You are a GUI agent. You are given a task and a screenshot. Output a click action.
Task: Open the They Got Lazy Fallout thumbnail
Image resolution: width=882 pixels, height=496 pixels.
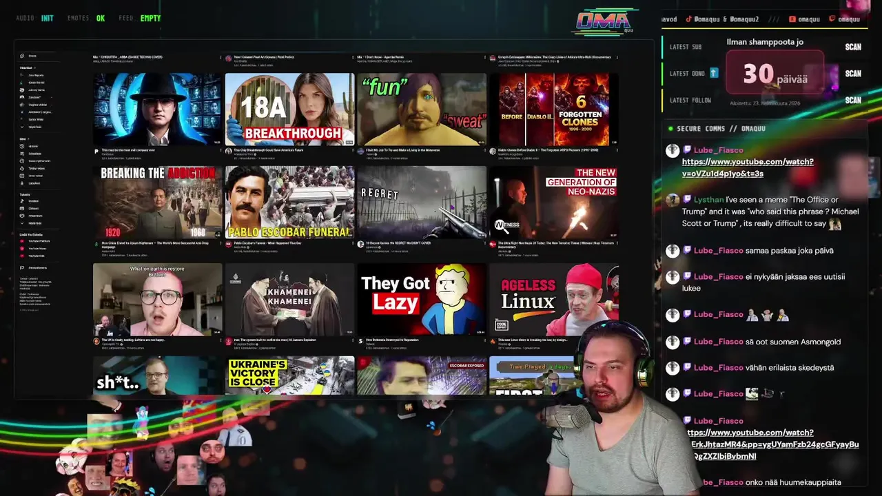coord(422,299)
